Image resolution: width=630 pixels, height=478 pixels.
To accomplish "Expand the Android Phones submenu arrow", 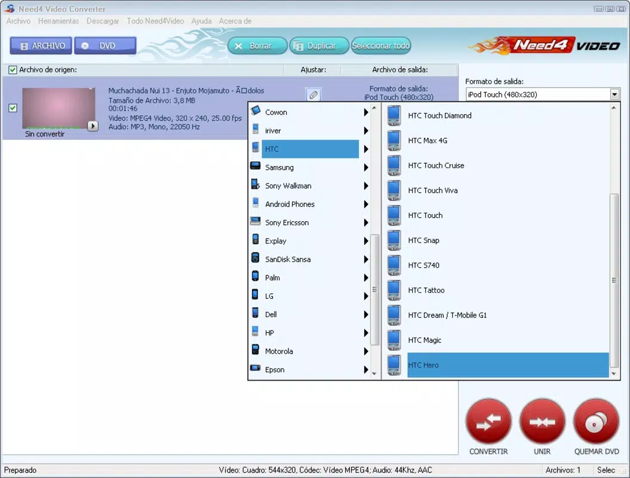I will [x=366, y=204].
